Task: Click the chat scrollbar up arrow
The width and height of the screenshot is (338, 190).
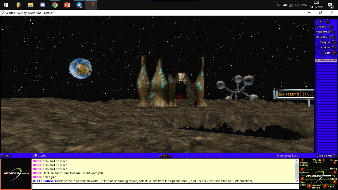Action: (297, 161)
